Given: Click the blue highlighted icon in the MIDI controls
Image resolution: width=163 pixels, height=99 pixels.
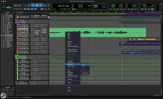Looking at the screenshot, I should tap(152, 9).
